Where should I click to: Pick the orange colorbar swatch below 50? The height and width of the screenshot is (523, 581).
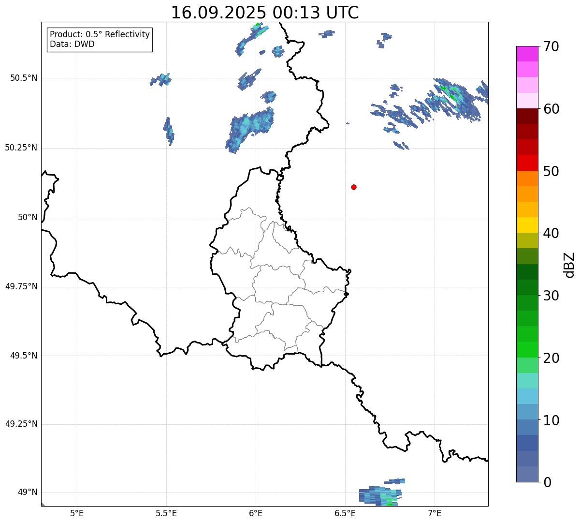coord(527,179)
